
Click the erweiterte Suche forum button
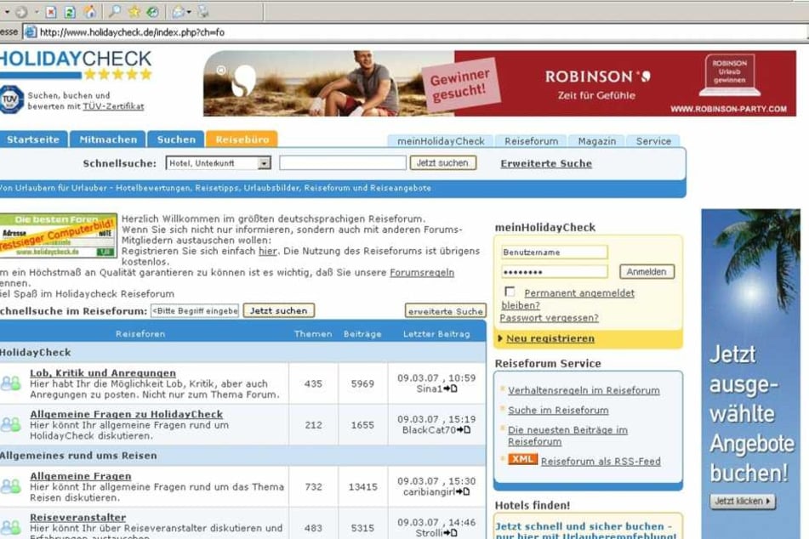(446, 311)
